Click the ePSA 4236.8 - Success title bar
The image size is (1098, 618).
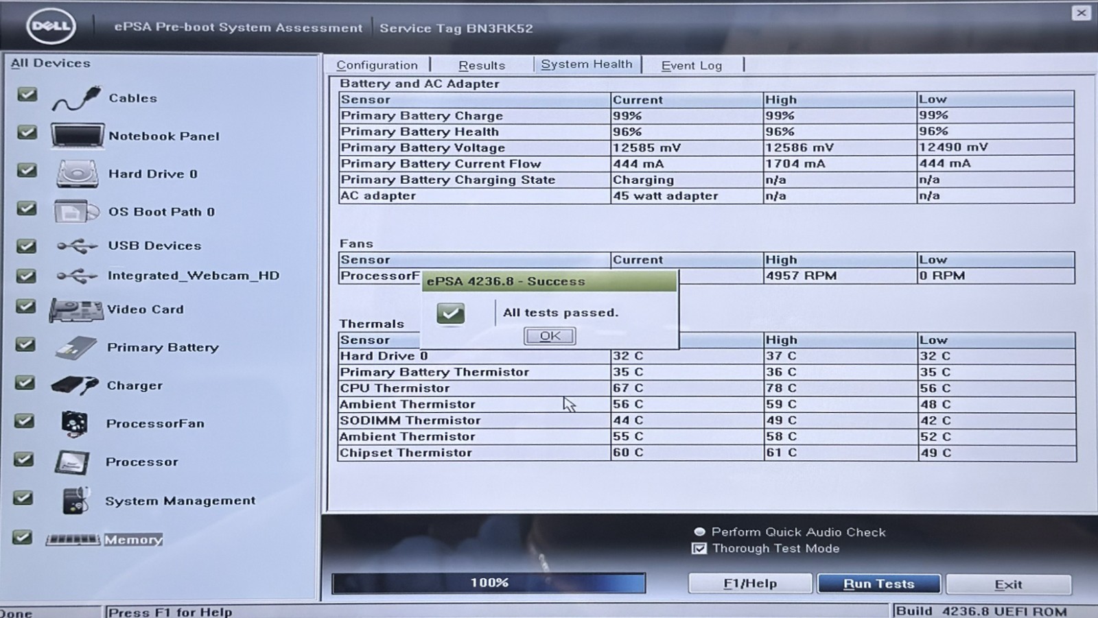549,281
